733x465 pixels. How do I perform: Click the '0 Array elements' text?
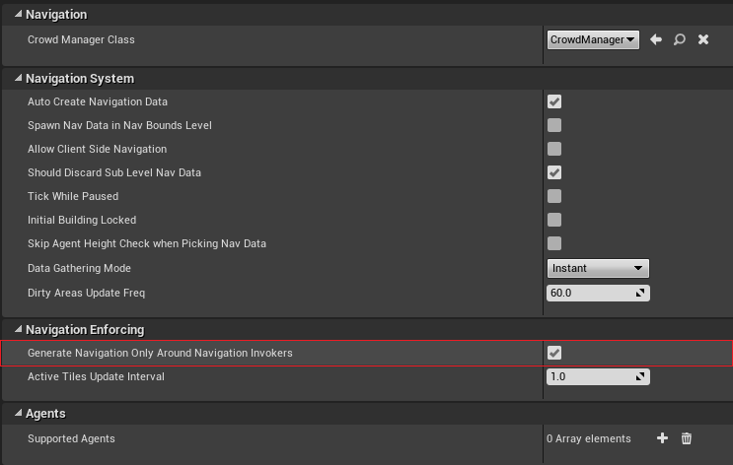pyautogui.click(x=589, y=438)
